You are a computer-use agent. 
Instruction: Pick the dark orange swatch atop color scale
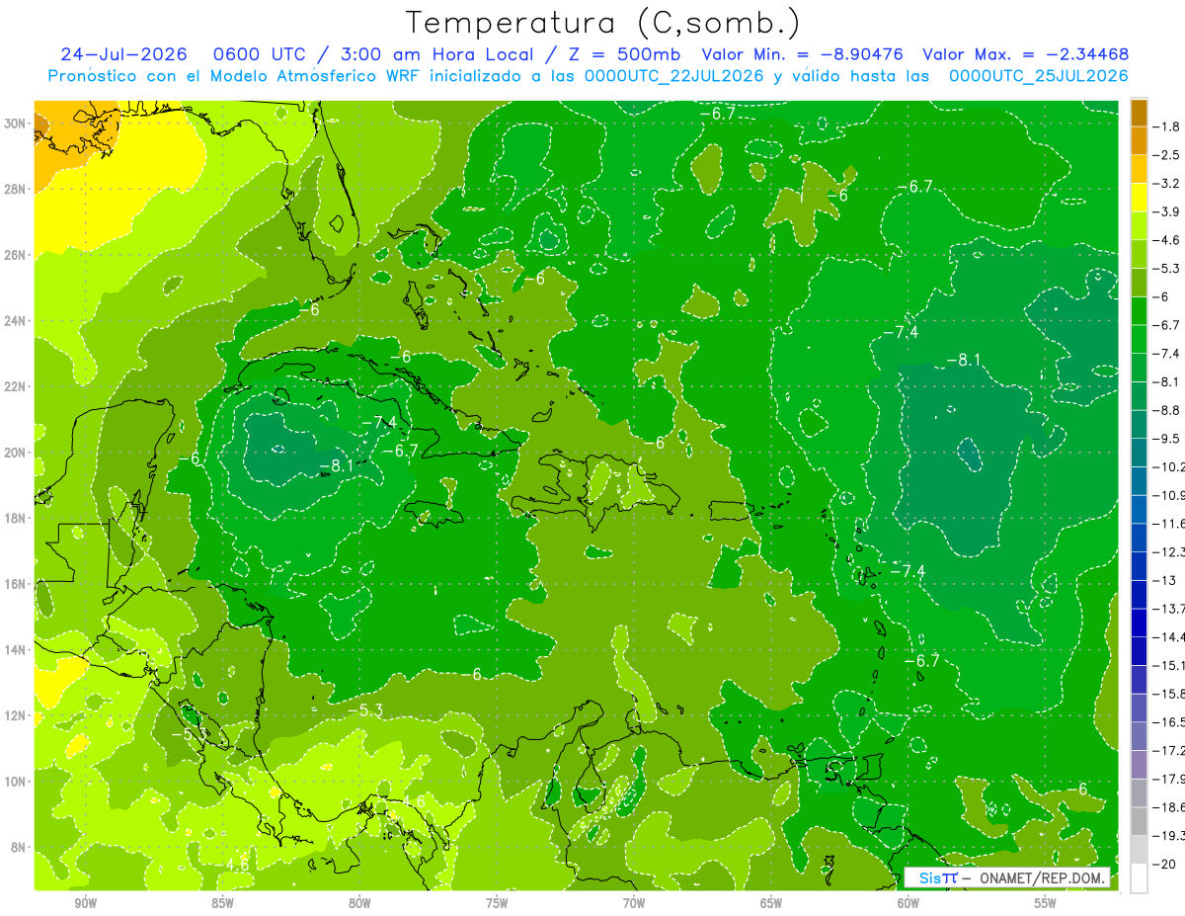(1139, 113)
